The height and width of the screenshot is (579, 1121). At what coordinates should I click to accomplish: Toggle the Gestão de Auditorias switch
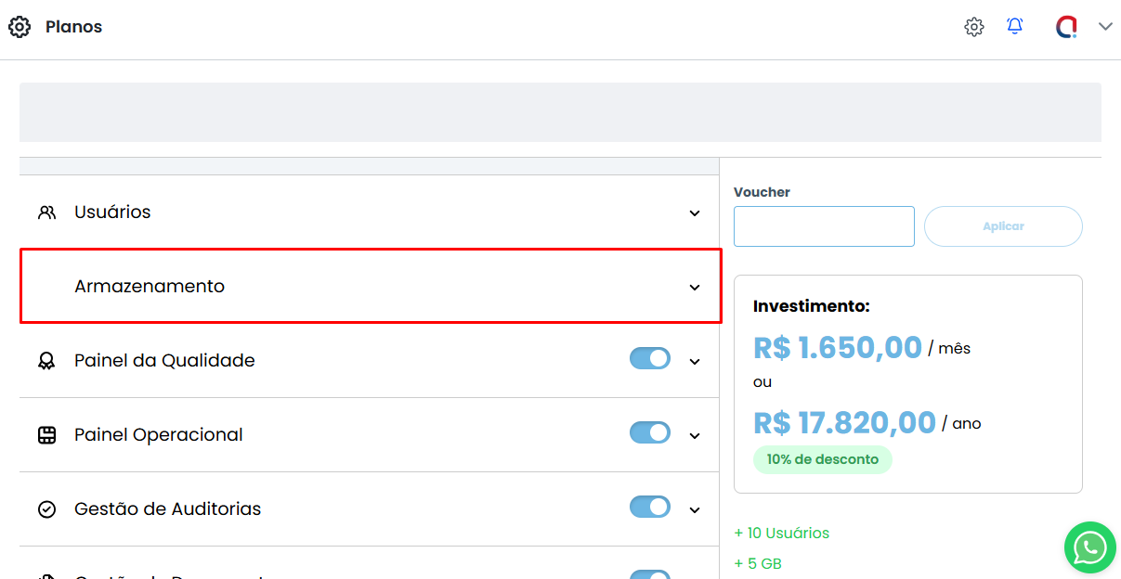click(650, 508)
